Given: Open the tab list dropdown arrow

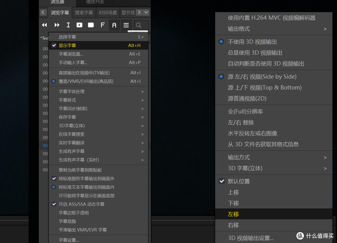Looking at the screenshot, I should tap(146, 12).
